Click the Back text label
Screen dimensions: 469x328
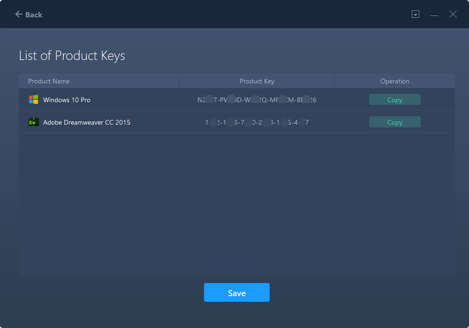click(x=34, y=15)
